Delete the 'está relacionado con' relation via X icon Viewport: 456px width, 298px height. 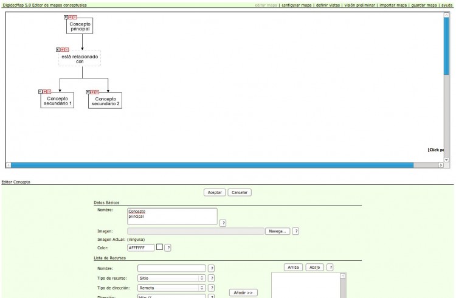click(x=67, y=49)
